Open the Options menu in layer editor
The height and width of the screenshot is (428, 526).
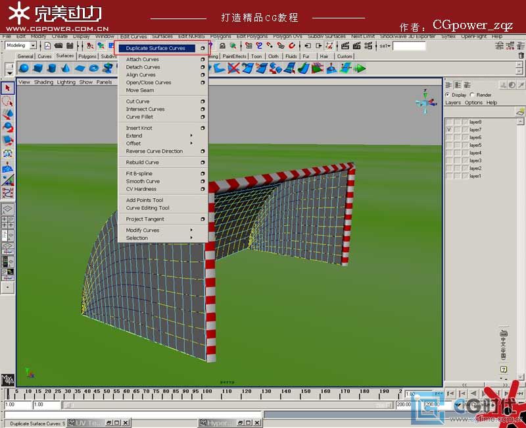tap(473, 103)
